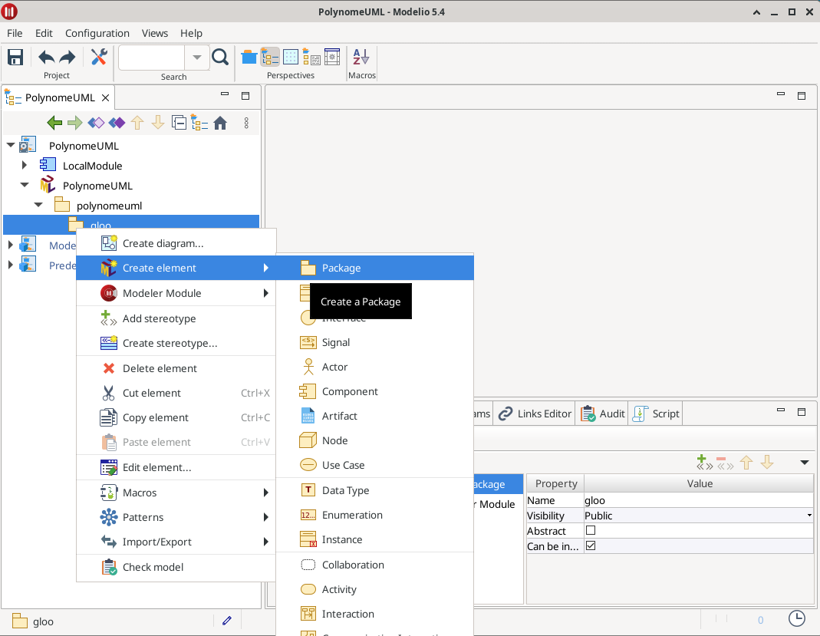Open the Configuration menu
This screenshot has width=820, height=636.
click(97, 33)
